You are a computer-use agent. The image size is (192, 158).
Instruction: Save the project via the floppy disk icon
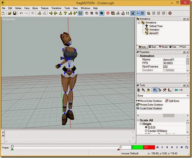point(15,13)
